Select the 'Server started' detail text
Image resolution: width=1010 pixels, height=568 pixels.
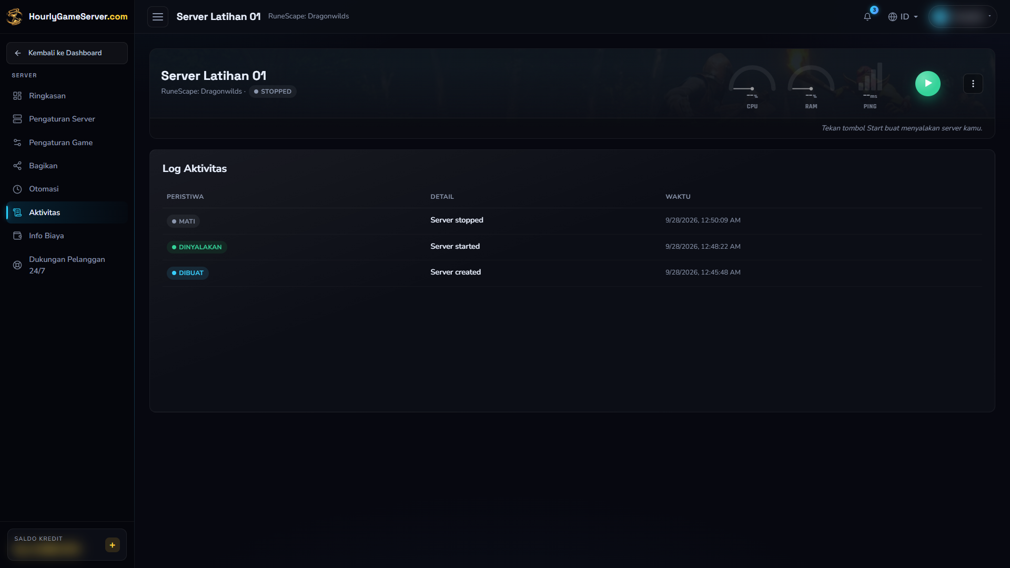pyautogui.click(x=455, y=246)
